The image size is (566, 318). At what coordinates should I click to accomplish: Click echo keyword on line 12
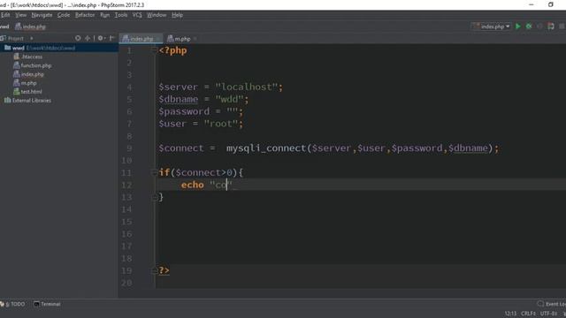pos(193,185)
